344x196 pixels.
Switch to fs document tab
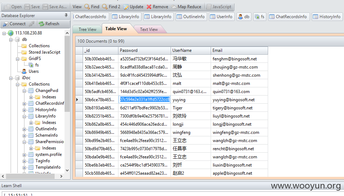pyautogui.click(x=260, y=17)
